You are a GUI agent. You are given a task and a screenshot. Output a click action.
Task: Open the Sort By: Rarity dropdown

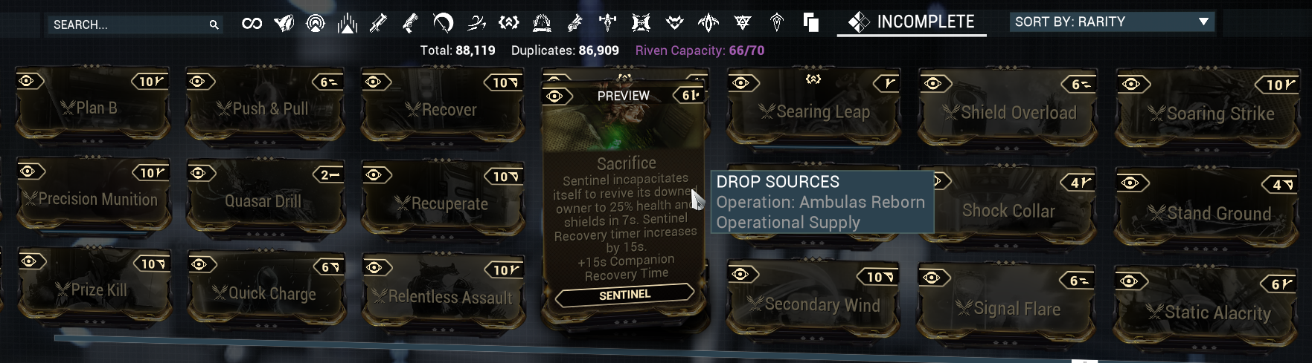[x=1112, y=22]
